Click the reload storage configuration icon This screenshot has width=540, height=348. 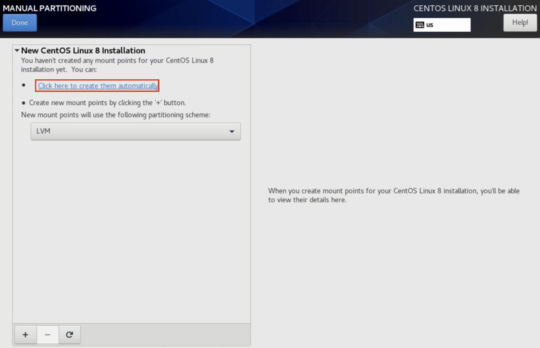click(x=69, y=334)
